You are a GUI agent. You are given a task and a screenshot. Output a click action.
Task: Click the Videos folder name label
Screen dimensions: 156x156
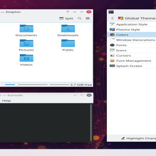(26, 65)
